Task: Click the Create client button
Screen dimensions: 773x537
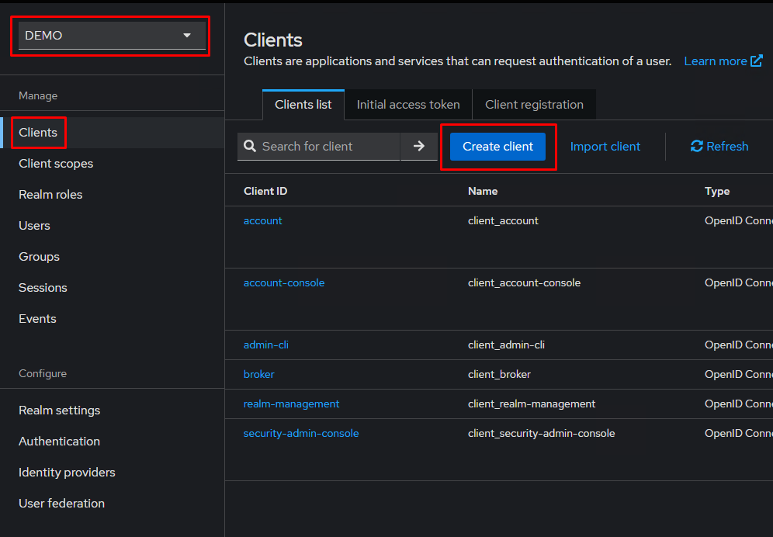Action: (x=497, y=146)
